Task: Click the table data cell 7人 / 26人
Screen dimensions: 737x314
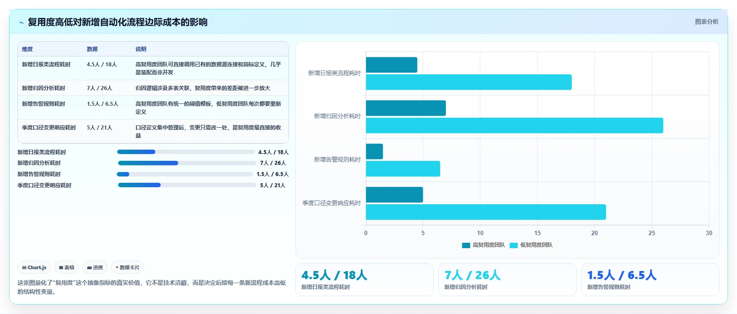Action: 100,88
